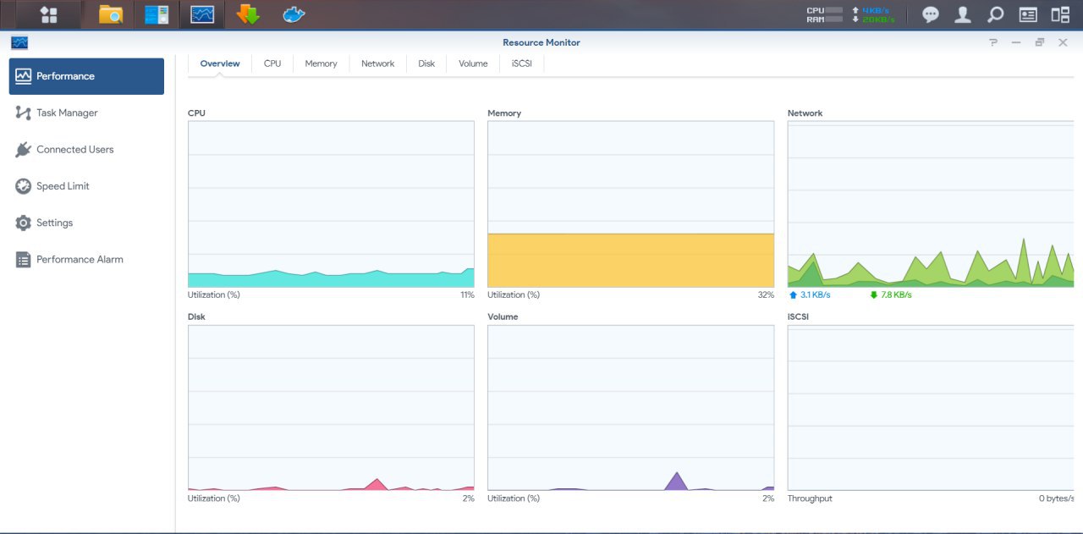The width and height of the screenshot is (1083, 534).
Task: Open Task Manager in the sidebar
Action: coord(67,113)
